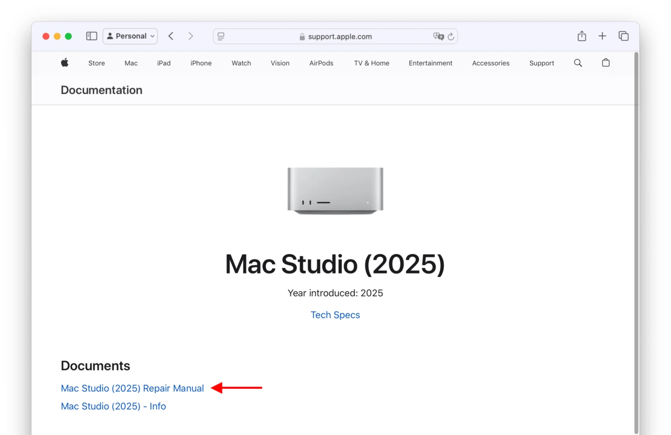Open the Tech Specs link

point(335,315)
